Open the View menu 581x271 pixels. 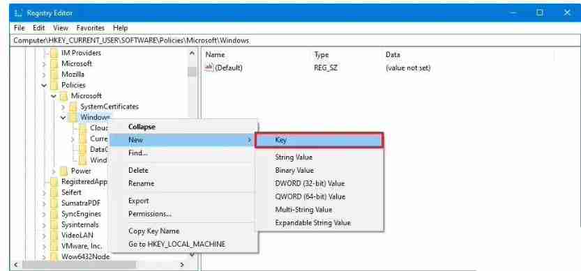[61, 28]
